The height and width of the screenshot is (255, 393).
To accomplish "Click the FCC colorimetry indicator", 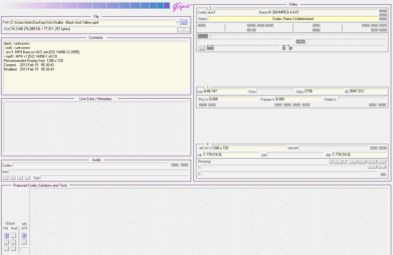I will point(374,25).
